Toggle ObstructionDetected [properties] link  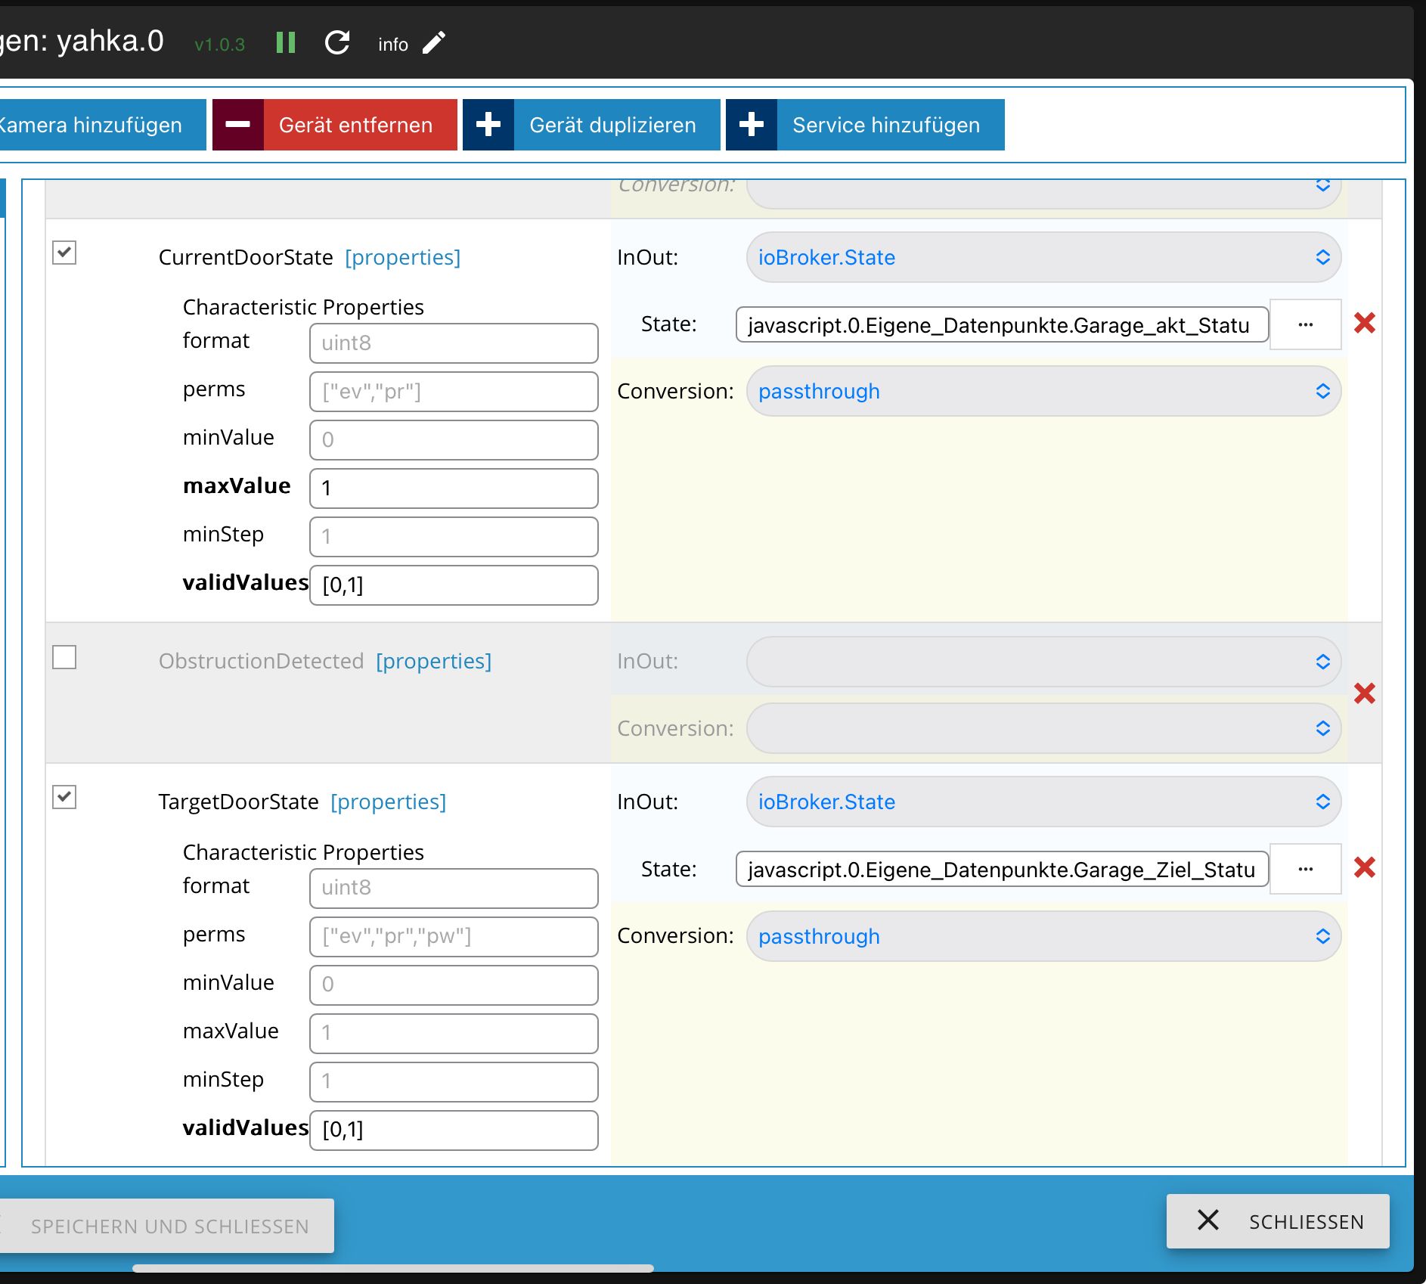click(433, 661)
